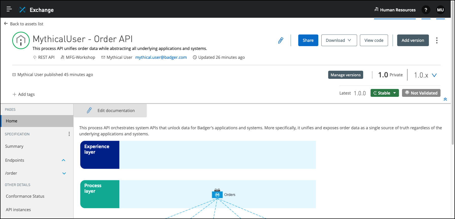The width and height of the screenshot is (455, 219).
Task: Click the 1.0 Private version label
Action: click(390, 75)
